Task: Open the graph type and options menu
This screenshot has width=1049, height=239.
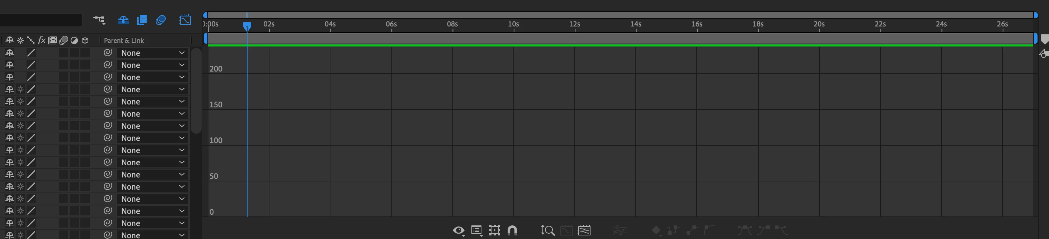Action: pyautogui.click(x=477, y=230)
